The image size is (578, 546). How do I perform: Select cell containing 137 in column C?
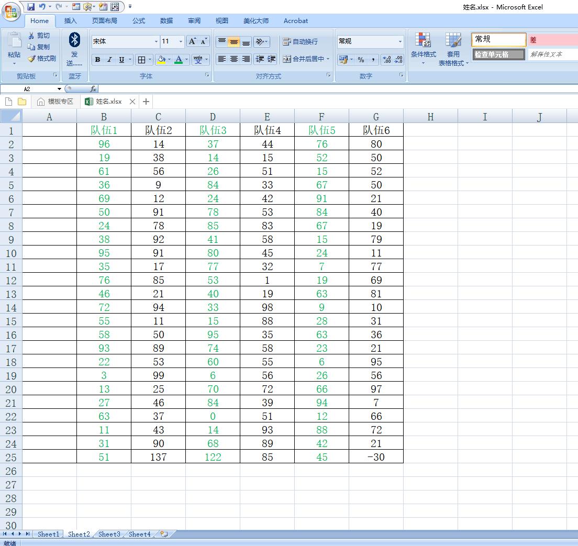(158, 457)
